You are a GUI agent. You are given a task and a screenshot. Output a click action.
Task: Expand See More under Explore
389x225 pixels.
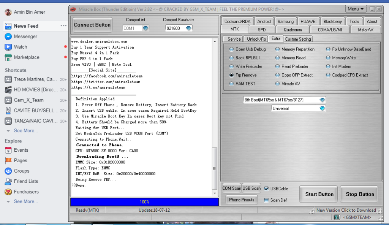26,201
